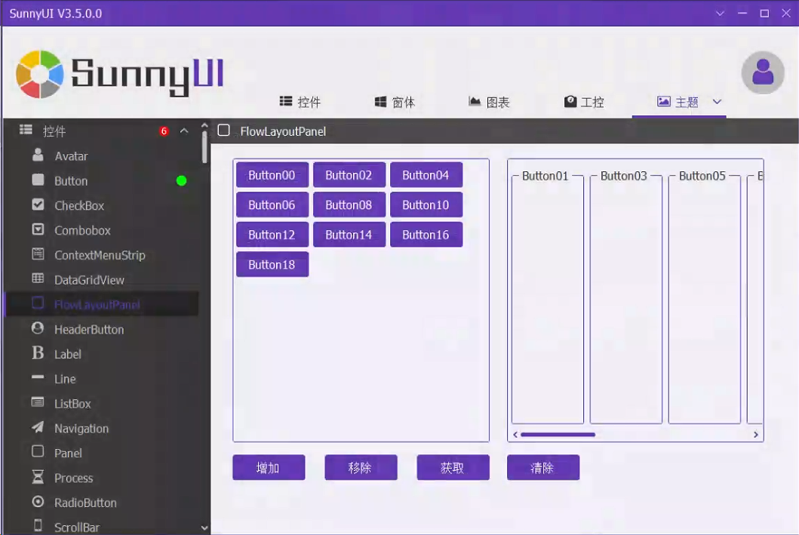Click the Button03 group box
The image size is (799, 535).
(626, 297)
